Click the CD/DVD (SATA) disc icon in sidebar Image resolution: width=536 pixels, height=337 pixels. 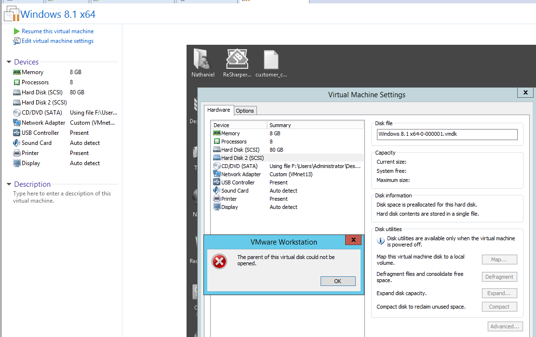pyautogui.click(x=17, y=113)
